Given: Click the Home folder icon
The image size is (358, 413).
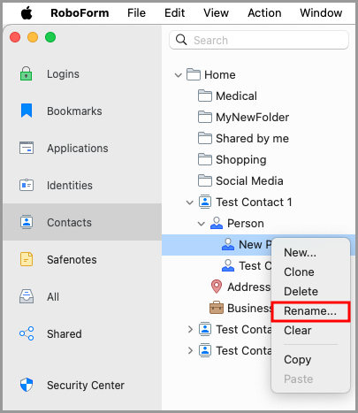Looking at the screenshot, I should (194, 74).
